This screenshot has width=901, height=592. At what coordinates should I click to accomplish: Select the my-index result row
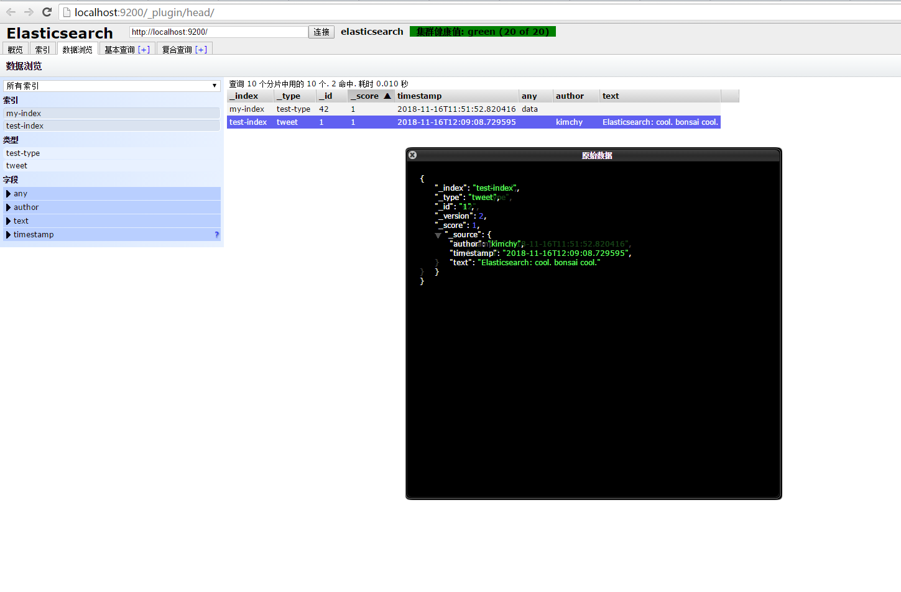coord(474,109)
